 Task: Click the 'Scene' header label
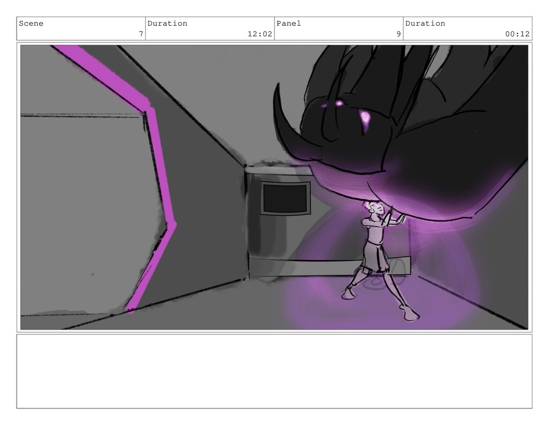coord(31,24)
